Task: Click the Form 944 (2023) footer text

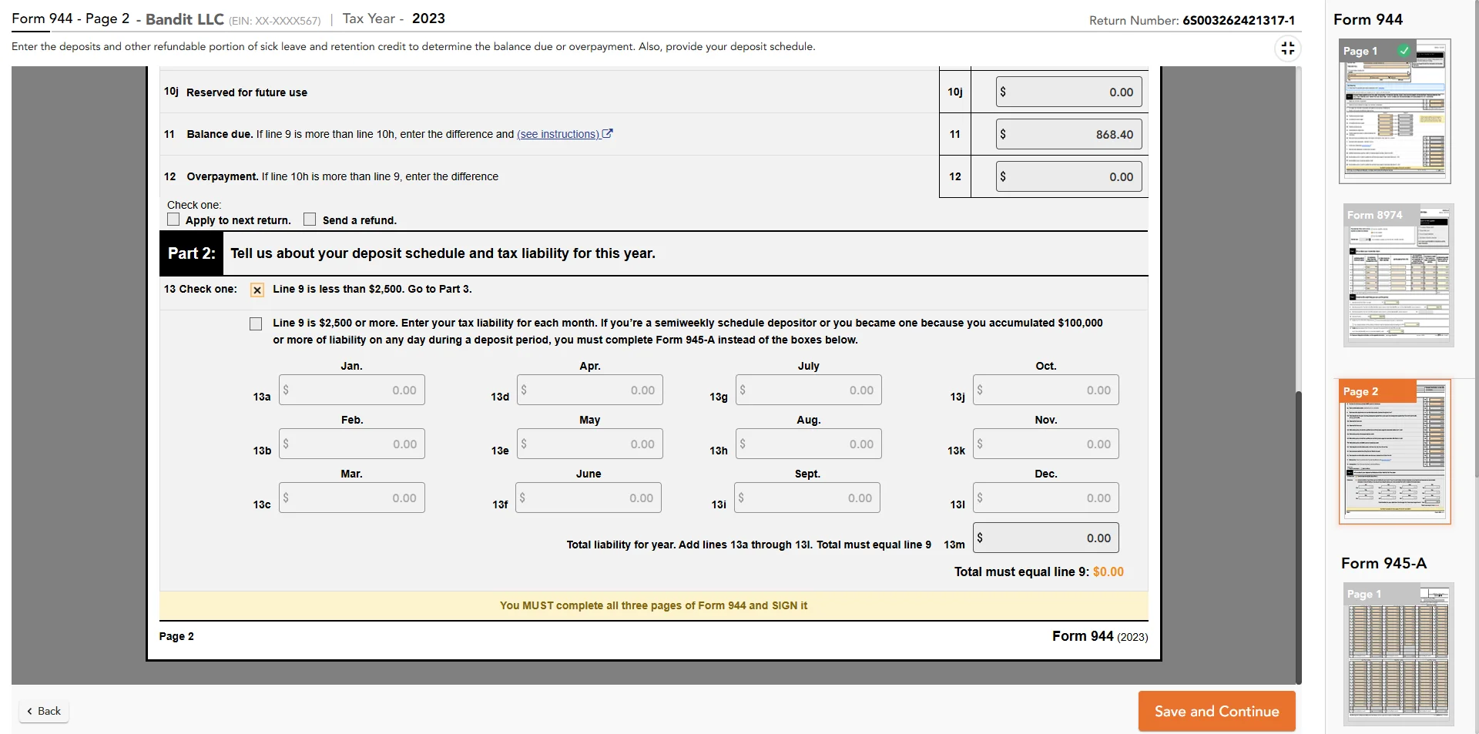Action: 1100,636
